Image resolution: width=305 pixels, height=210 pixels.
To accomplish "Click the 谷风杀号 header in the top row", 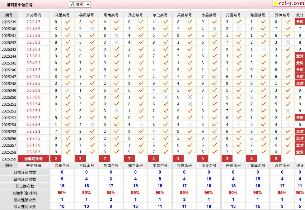I will pos(87,15).
